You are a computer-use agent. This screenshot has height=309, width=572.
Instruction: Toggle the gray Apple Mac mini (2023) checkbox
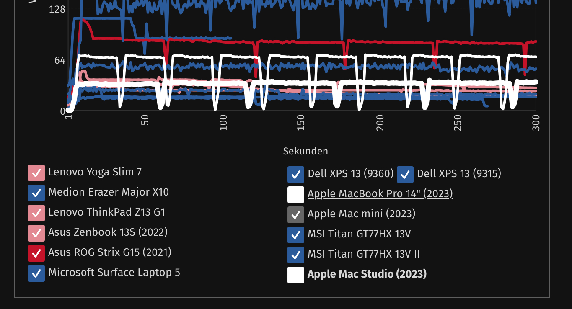(296, 215)
